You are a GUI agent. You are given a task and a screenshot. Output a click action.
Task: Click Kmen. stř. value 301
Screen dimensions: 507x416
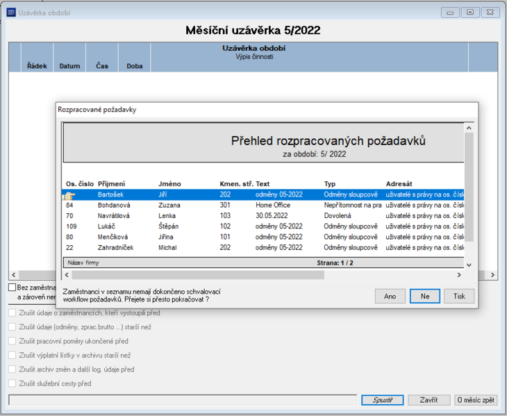point(225,206)
